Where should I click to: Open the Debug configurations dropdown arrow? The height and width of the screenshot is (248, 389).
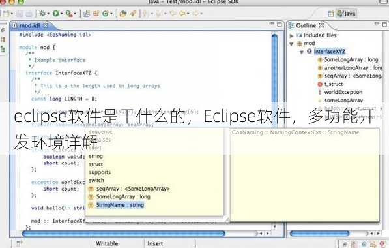pos(48,14)
